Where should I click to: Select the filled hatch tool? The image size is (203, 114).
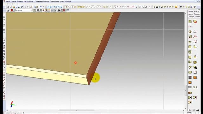click(4, 30)
